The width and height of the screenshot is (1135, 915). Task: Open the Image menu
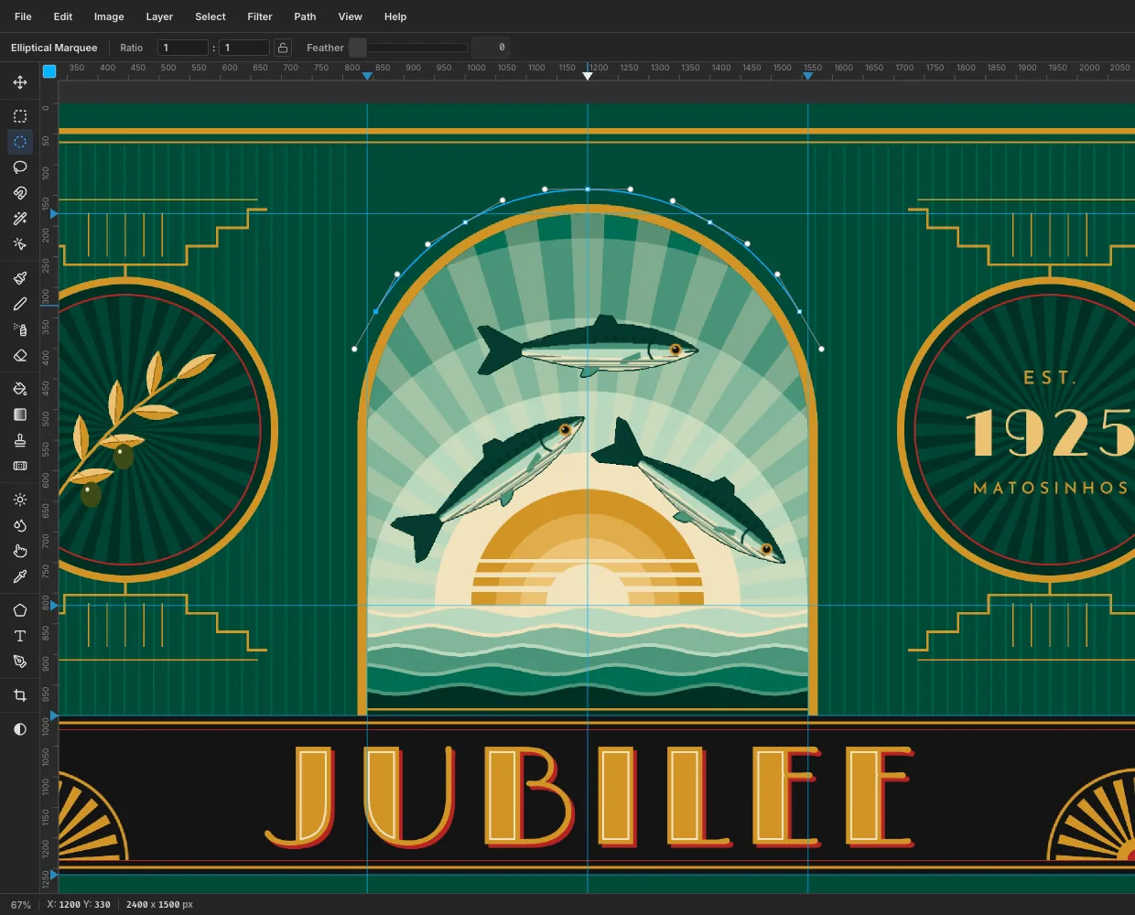tap(109, 16)
